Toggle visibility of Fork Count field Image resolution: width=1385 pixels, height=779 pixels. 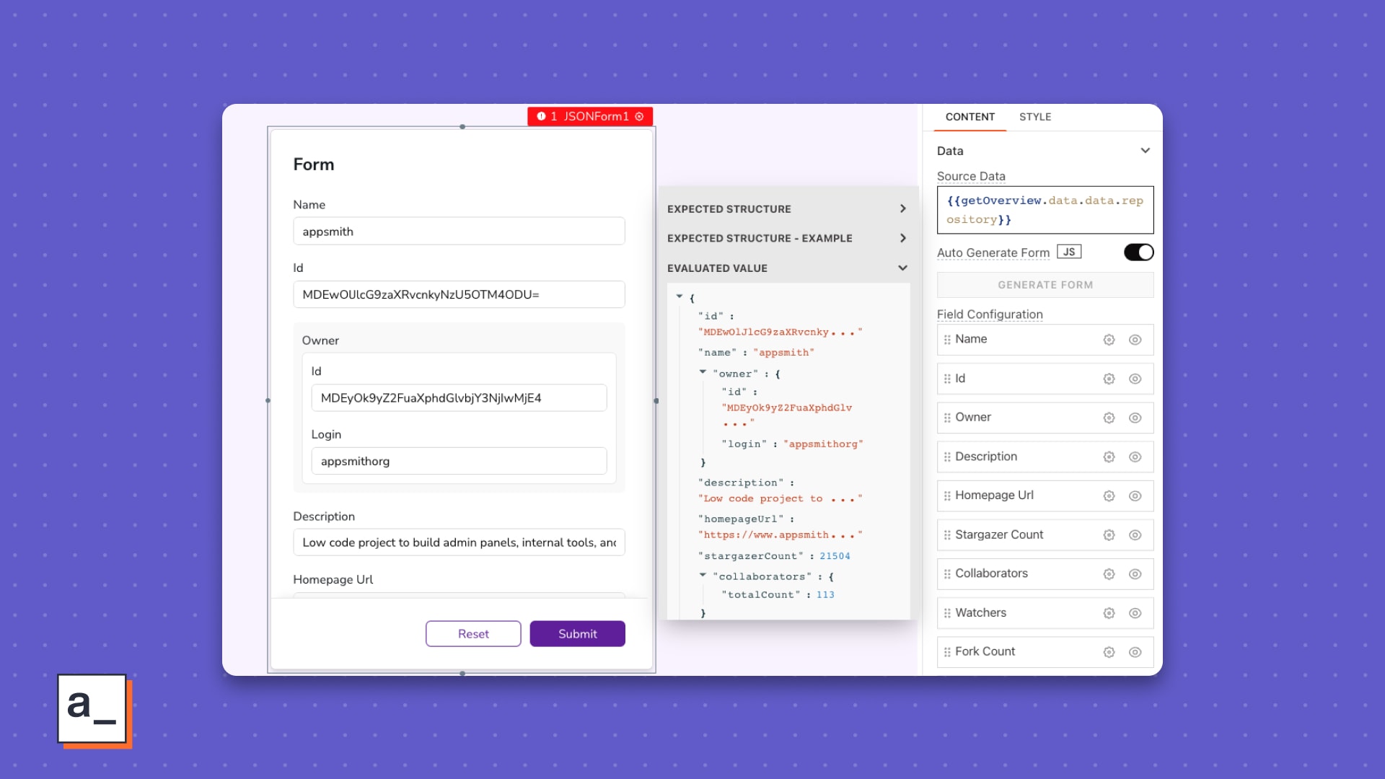(1135, 652)
